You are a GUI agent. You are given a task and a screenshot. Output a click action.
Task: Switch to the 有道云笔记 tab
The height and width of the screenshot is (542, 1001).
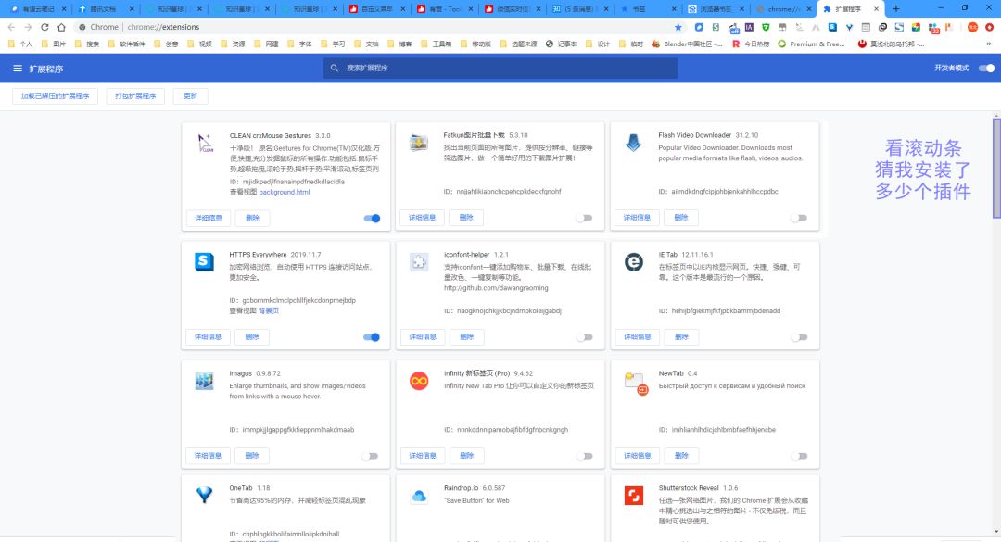(x=37, y=9)
